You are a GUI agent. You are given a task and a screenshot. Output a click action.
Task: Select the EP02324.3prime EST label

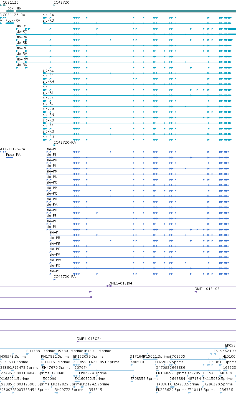pyautogui.click(x=93, y=373)
